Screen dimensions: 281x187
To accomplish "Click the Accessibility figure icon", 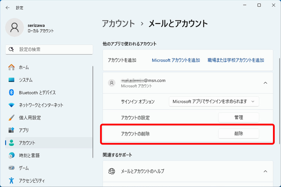I will click(12, 180).
